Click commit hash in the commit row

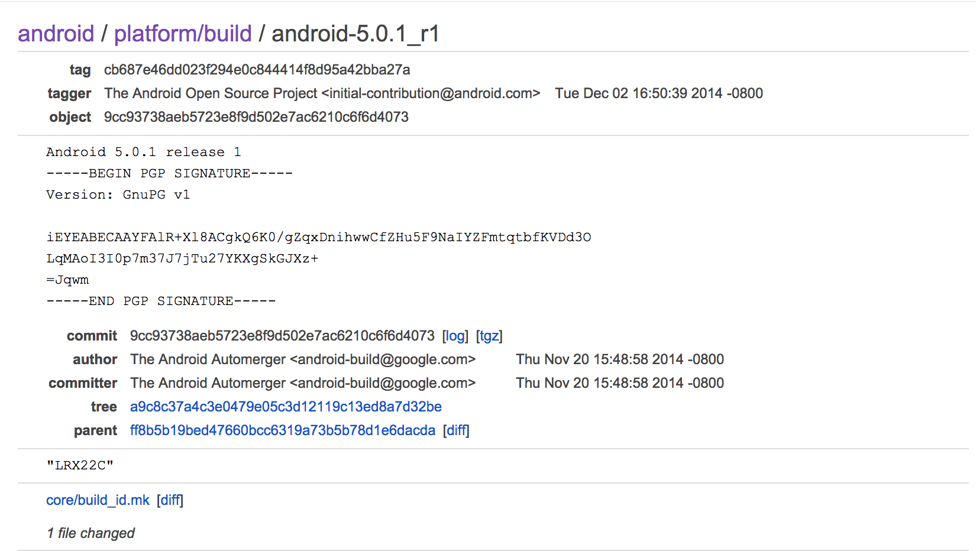point(282,336)
